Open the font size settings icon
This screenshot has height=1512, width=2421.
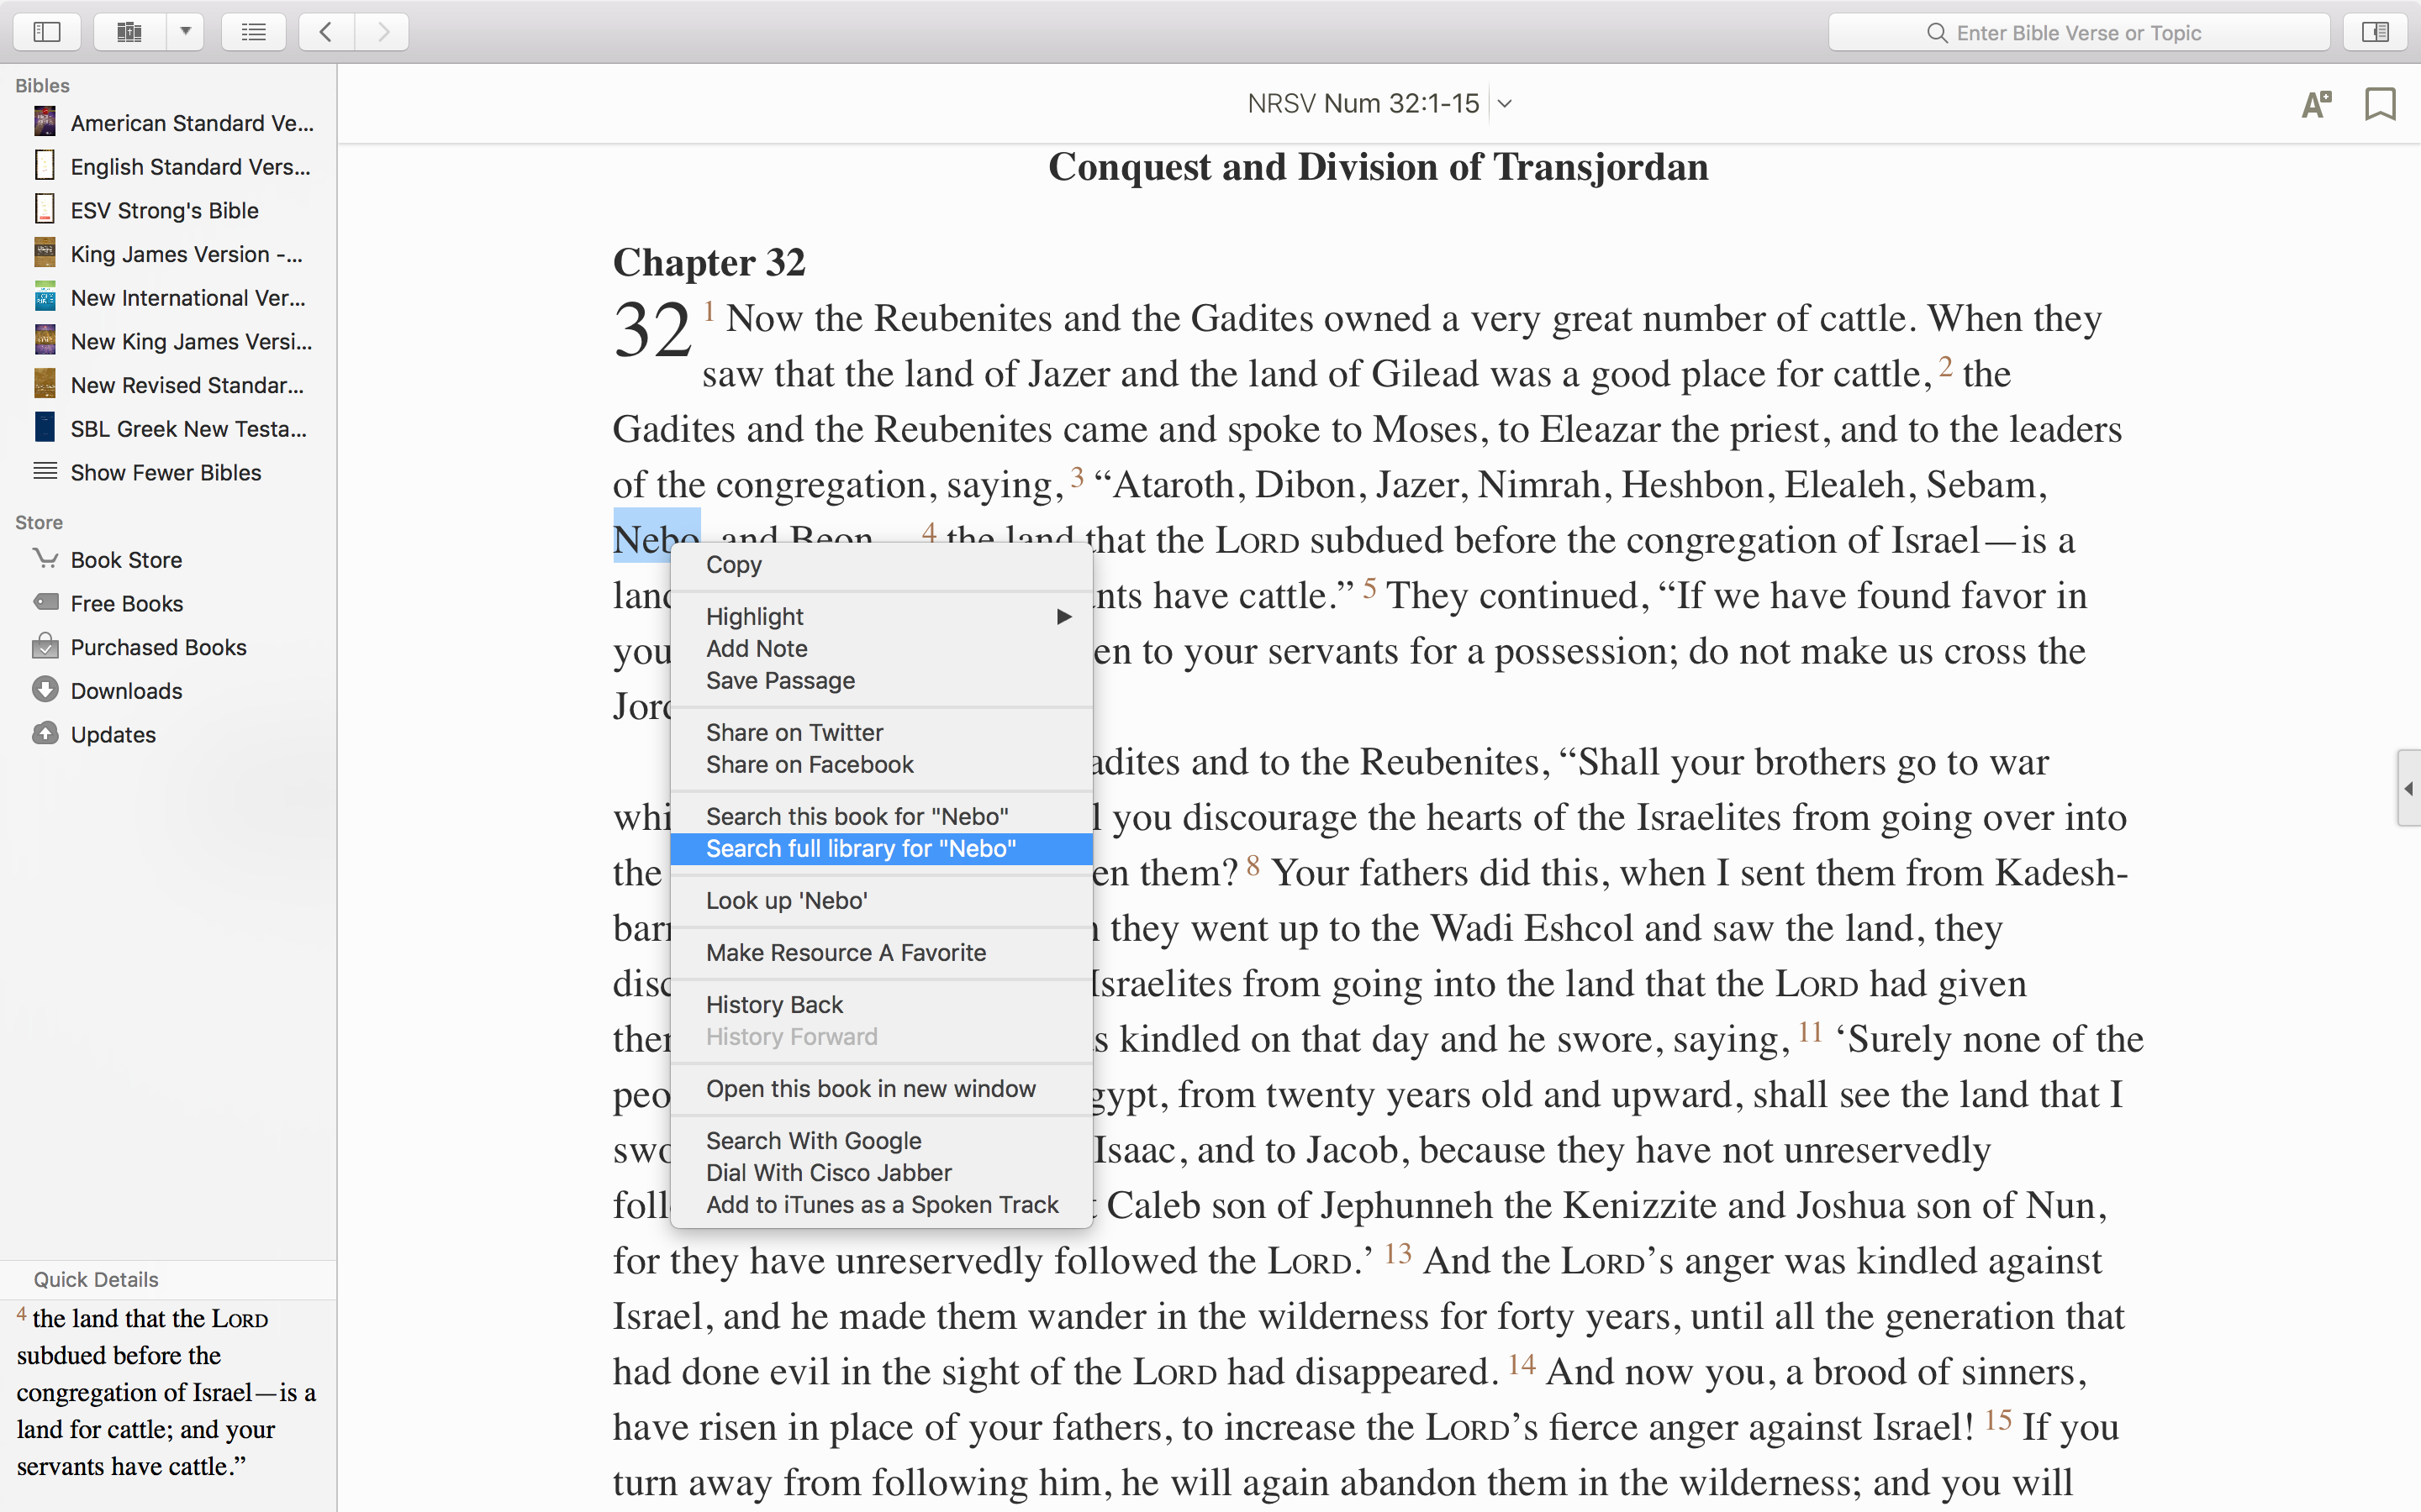click(x=2316, y=104)
